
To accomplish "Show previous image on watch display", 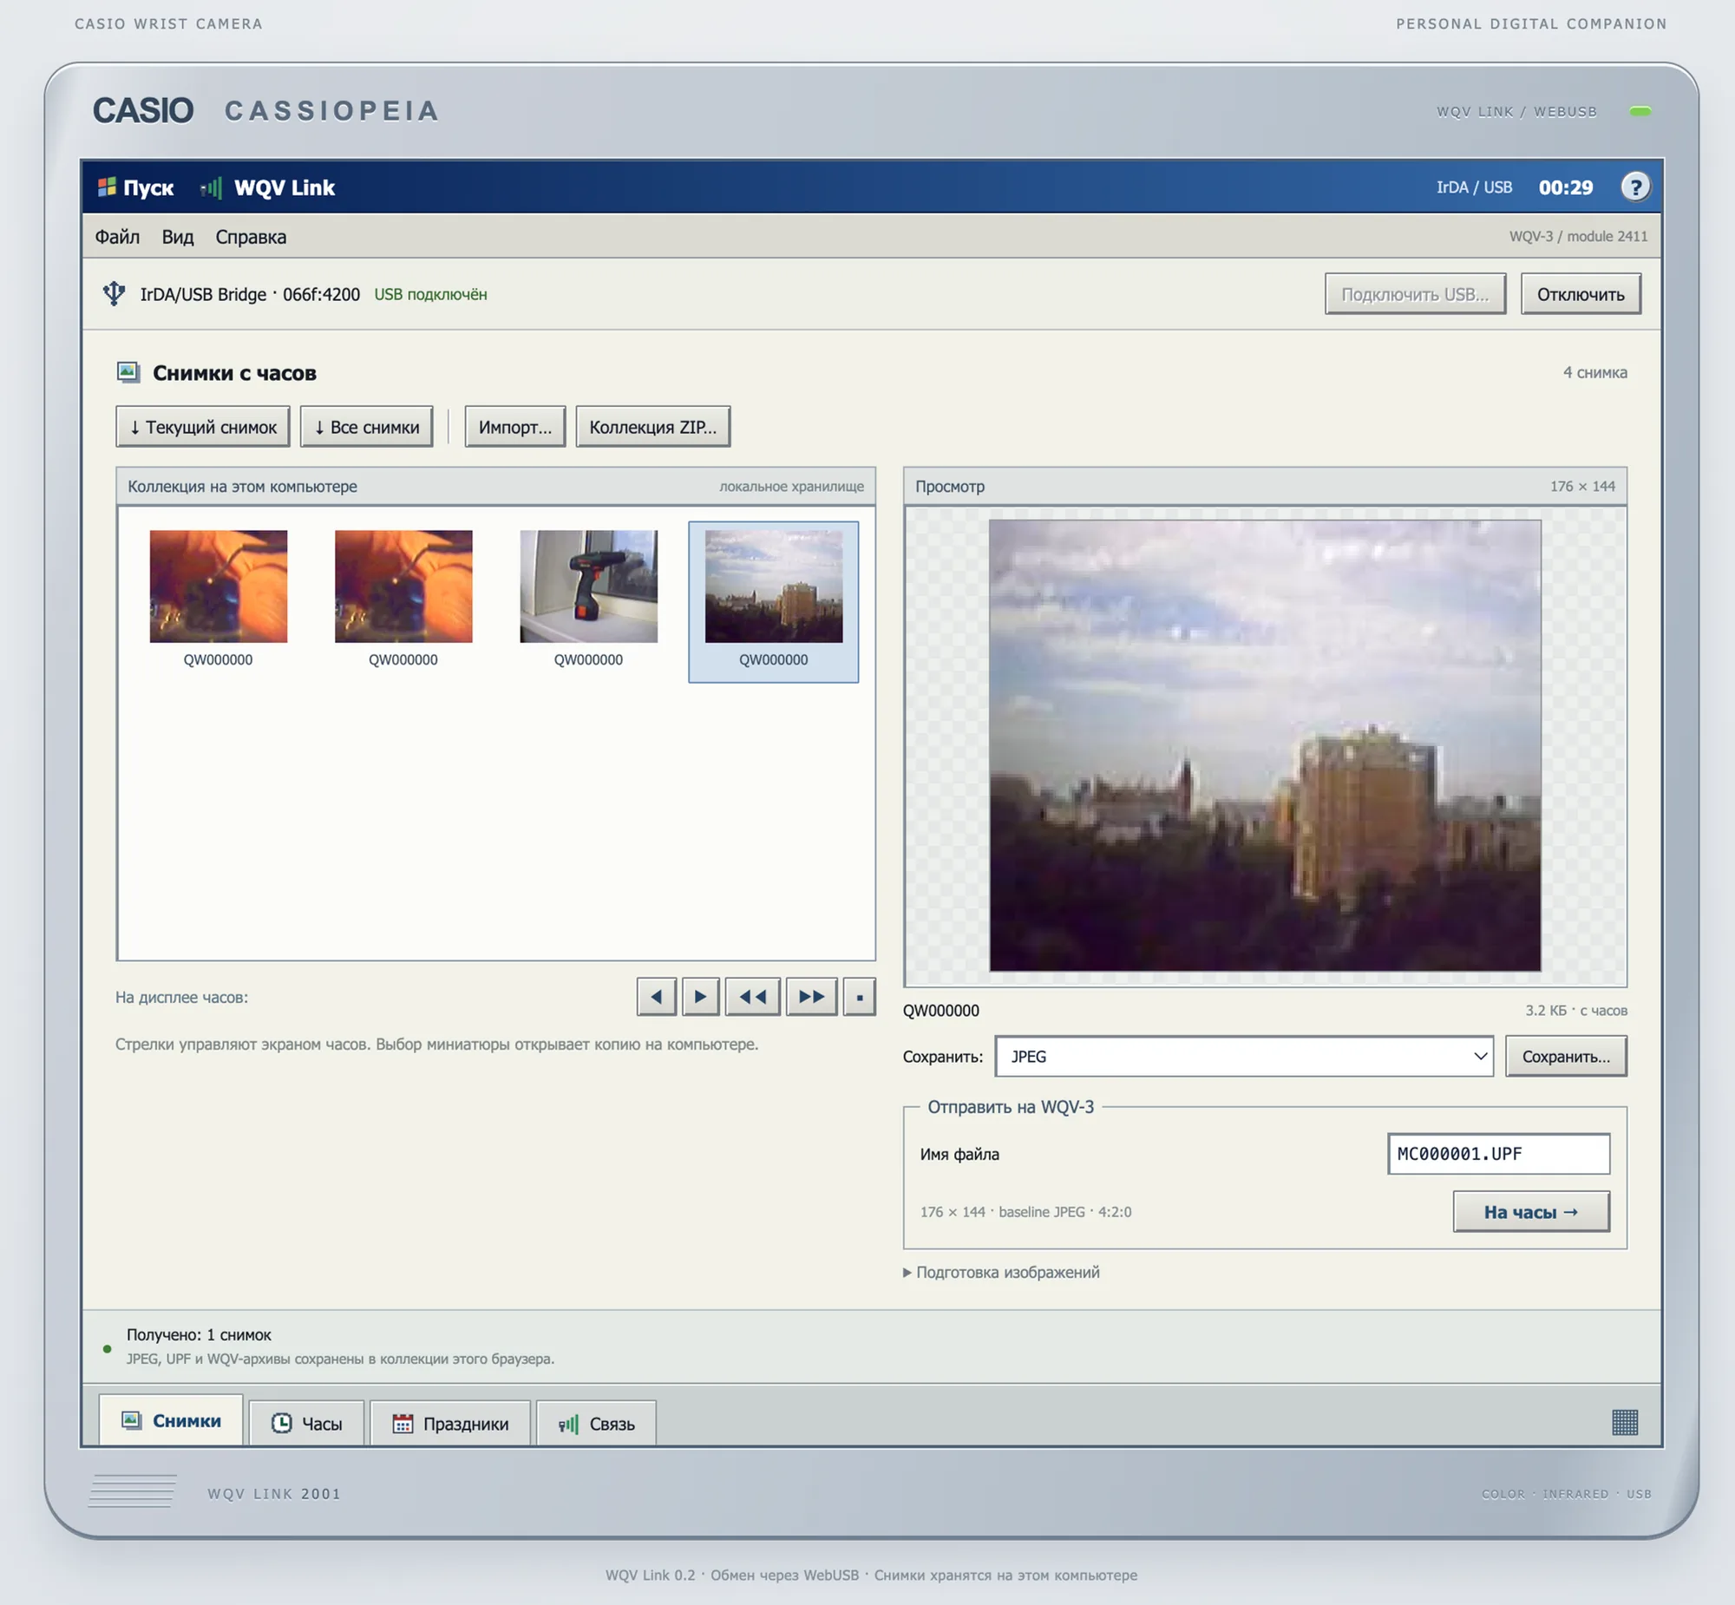I will tap(657, 996).
